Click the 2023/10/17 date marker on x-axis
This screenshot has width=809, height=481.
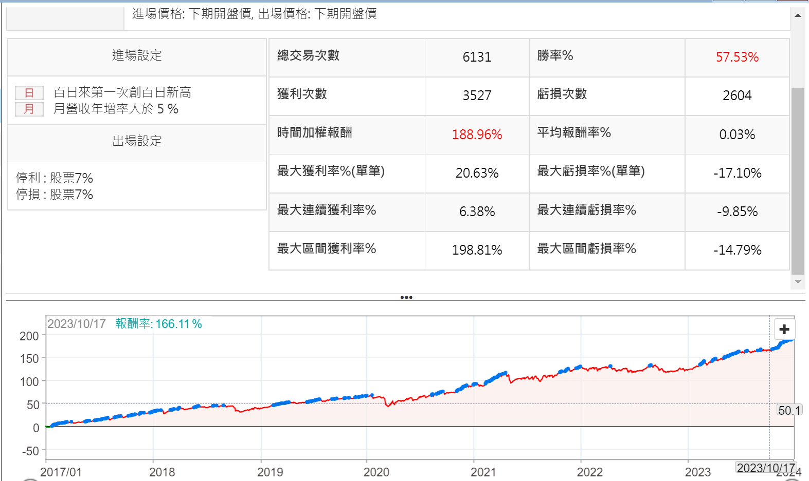tap(766, 468)
